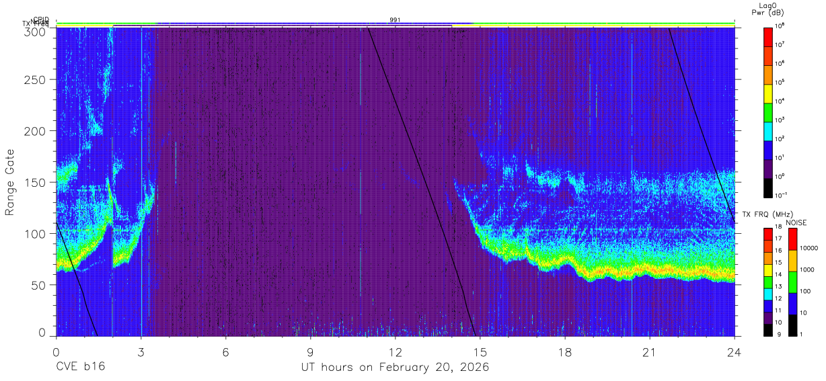
Task: Click the 10⁴ label on Lag0 Pwr colorbar
Action: tap(780, 100)
